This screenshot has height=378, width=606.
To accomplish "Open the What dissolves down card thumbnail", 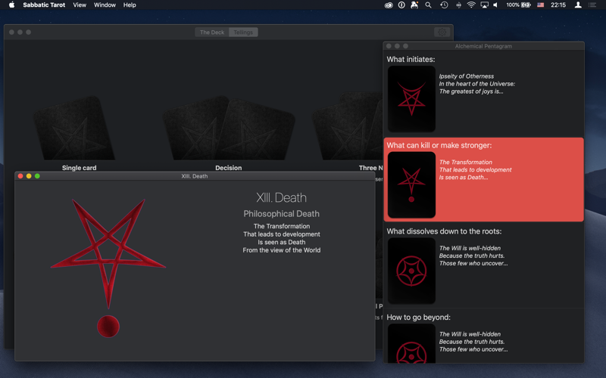I will tap(411, 271).
